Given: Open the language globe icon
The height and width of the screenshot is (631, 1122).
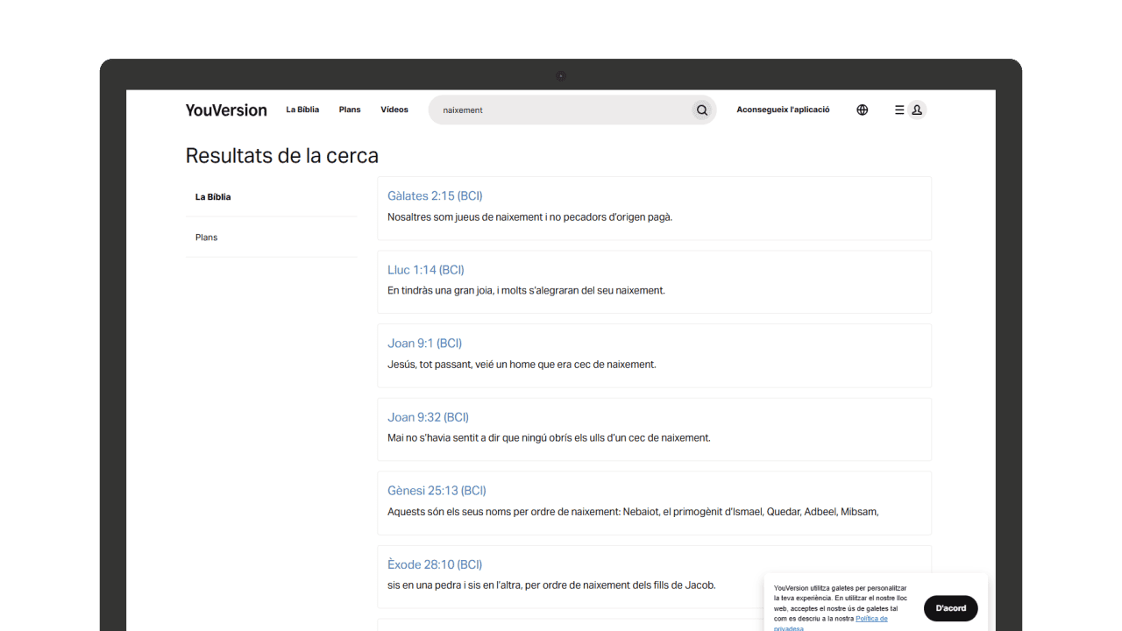Looking at the screenshot, I should 862,110.
